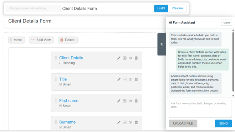Grab the drag handle on Title field
This screenshot has width=235, height=132.
pos(56,79)
